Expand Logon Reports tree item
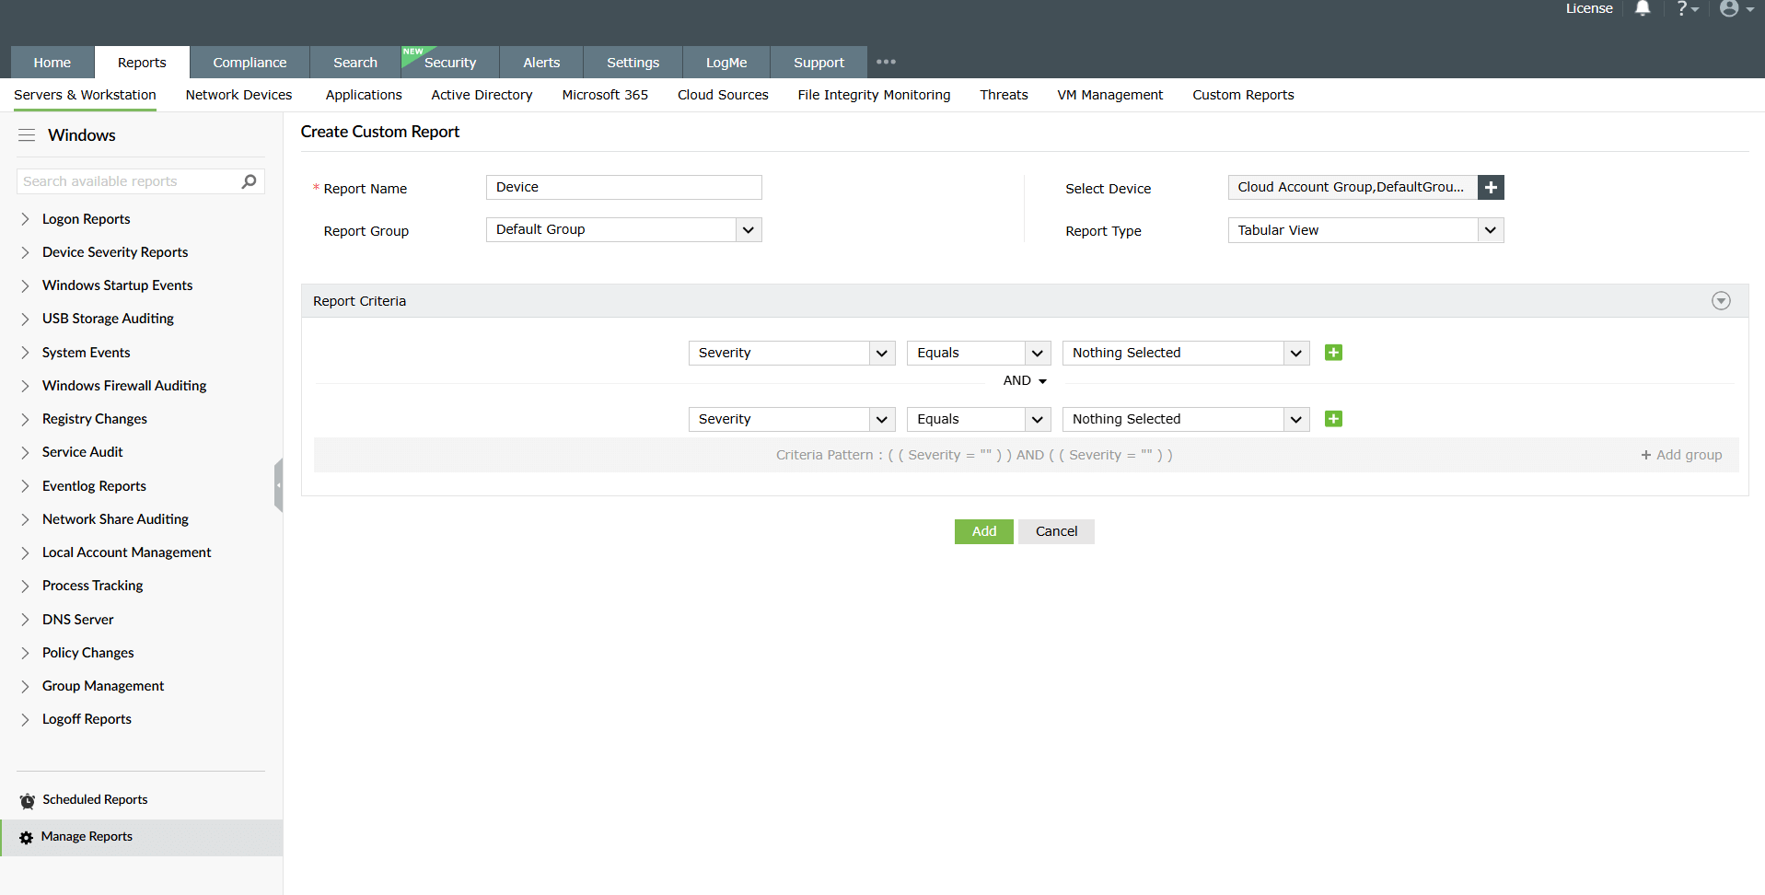The height and width of the screenshot is (895, 1765). pyautogui.click(x=25, y=219)
